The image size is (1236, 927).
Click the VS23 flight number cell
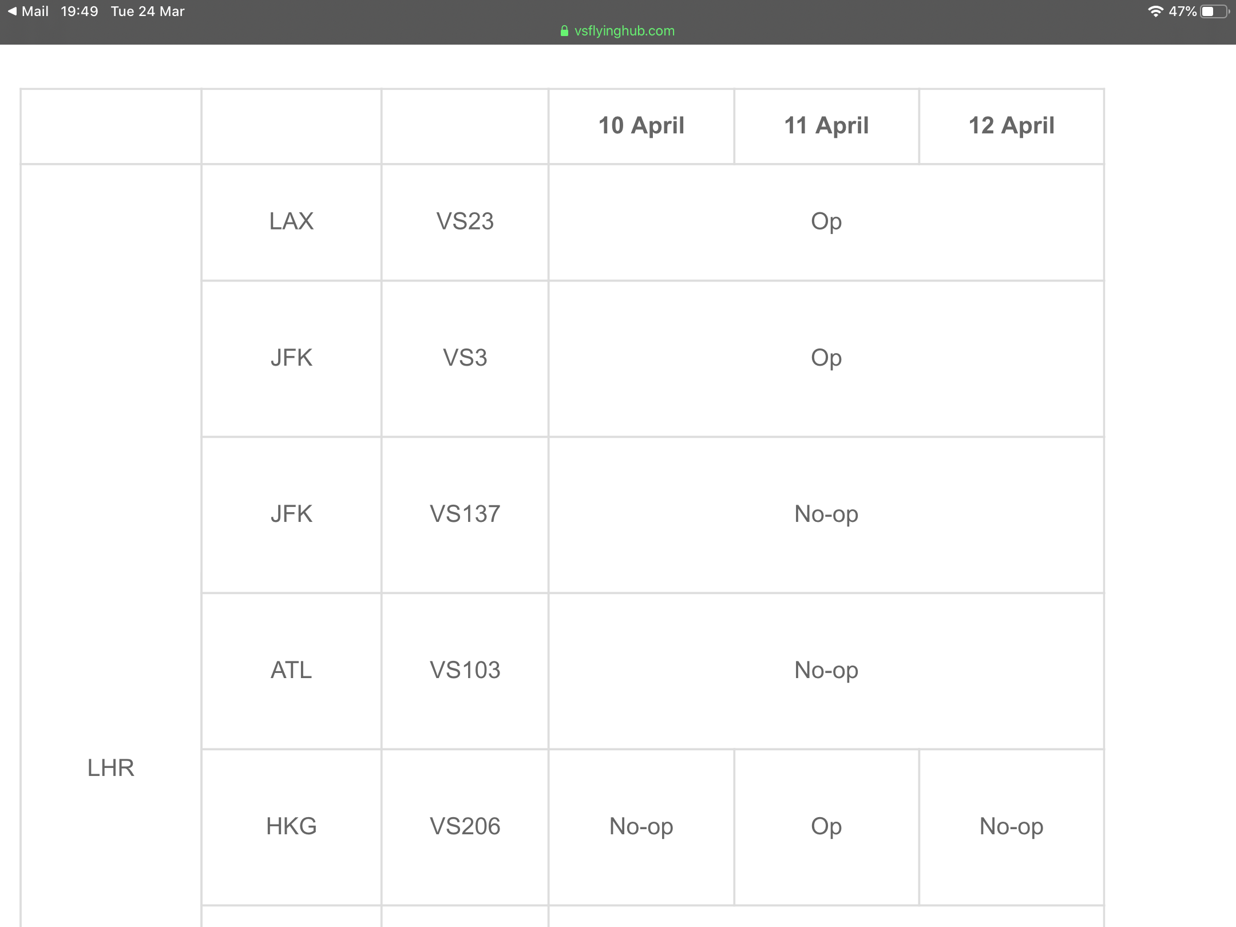pyautogui.click(x=465, y=222)
